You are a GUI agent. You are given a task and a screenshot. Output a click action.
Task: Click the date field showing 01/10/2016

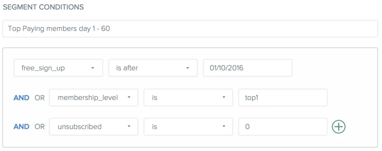[248, 68]
